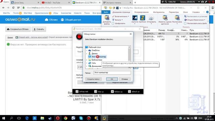Open WinZip Файл tab
This screenshot has width=215, height=121.
pyautogui.click(x=106, y=12)
